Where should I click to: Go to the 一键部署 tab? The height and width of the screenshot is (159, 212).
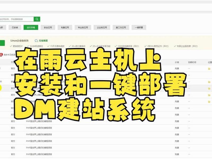click(x=139, y=28)
